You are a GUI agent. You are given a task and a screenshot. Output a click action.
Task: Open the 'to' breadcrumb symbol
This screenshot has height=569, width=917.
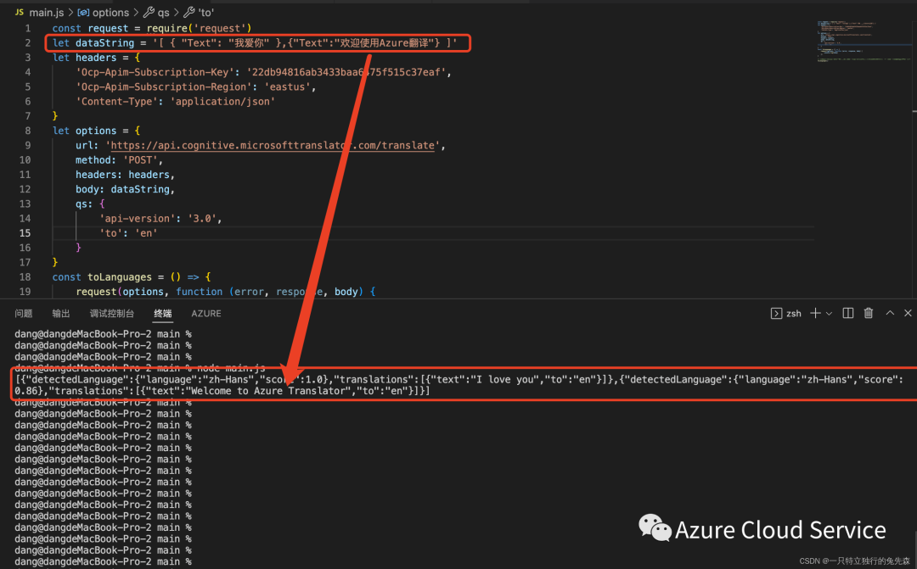pyautogui.click(x=199, y=12)
